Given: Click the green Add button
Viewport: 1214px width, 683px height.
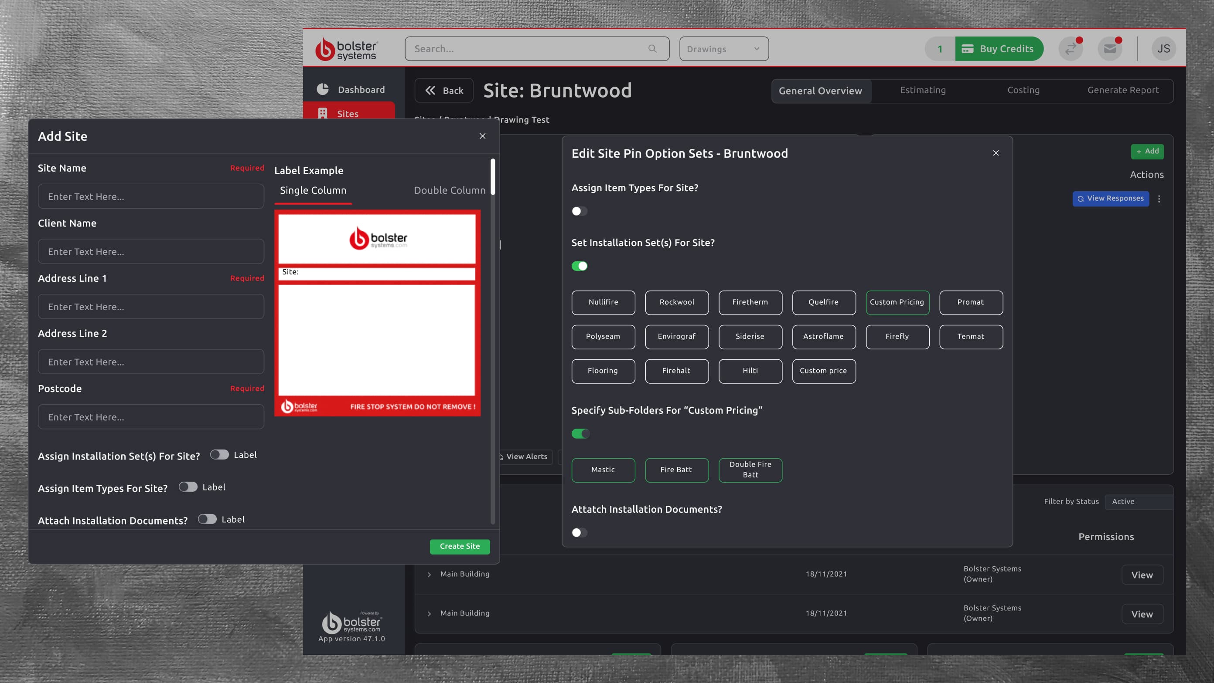Looking at the screenshot, I should click(x=1147, y=151).
